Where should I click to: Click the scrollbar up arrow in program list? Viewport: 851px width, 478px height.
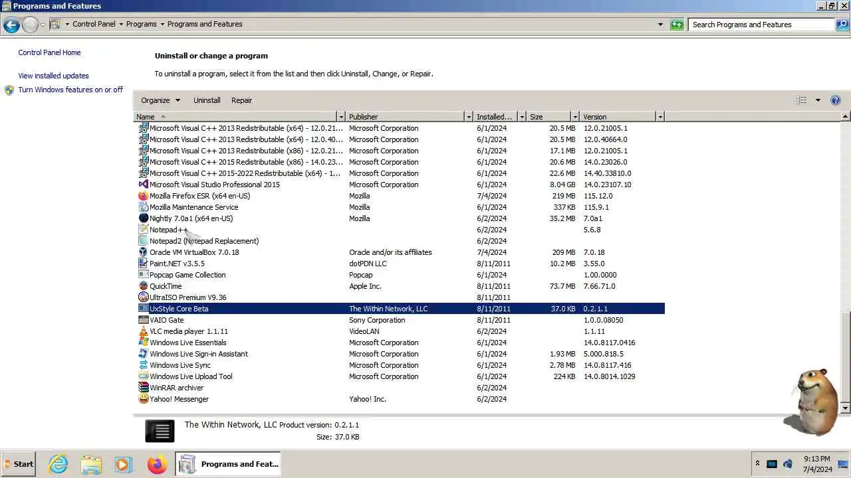pos(846,117)
